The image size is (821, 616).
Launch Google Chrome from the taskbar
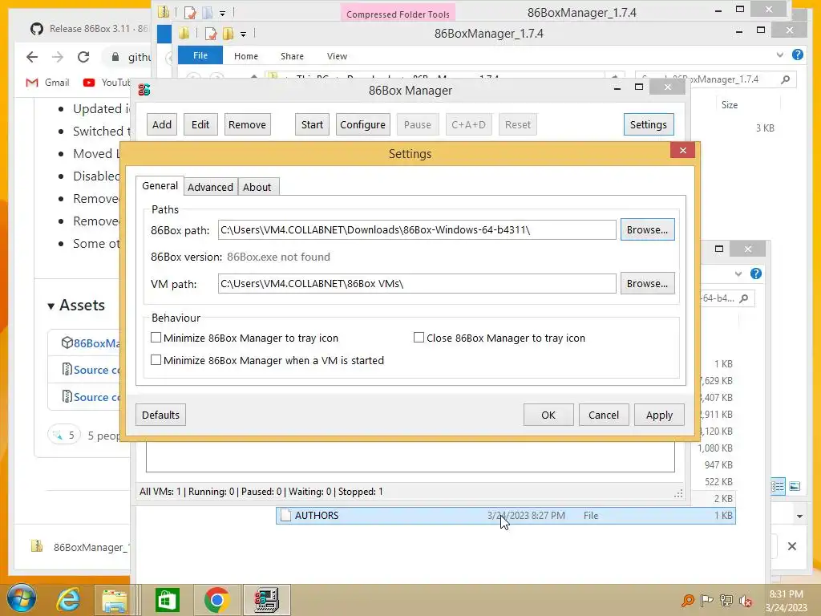(x=216, y=600)
